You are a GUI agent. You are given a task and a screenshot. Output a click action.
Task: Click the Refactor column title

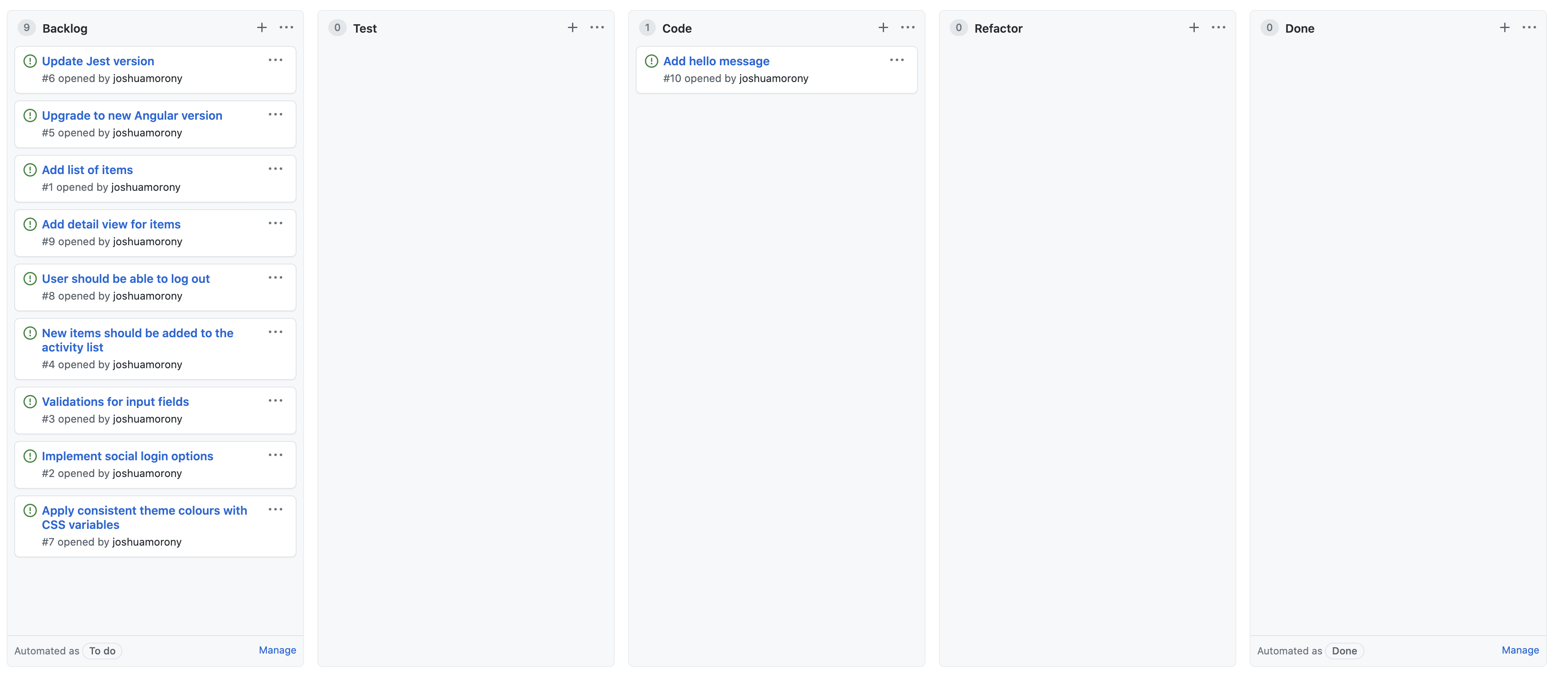998,28
